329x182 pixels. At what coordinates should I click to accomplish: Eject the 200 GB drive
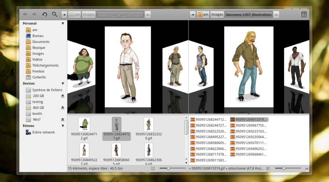pyautogui.click(x=63, y=96)
